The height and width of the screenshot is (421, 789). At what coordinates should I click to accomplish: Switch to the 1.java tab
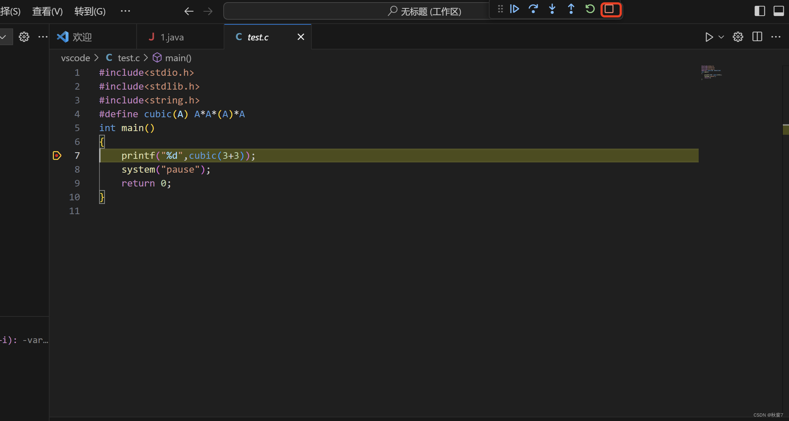pyautogui.click(x=171, y=37)
